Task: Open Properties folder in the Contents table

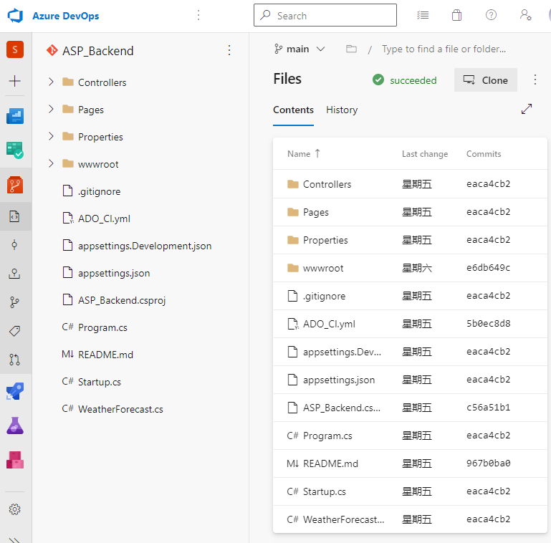Action: click(325, 240)
